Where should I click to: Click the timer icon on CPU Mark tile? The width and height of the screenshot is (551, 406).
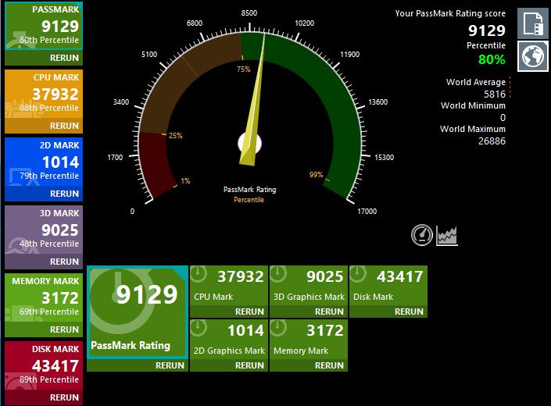(199, 274)
